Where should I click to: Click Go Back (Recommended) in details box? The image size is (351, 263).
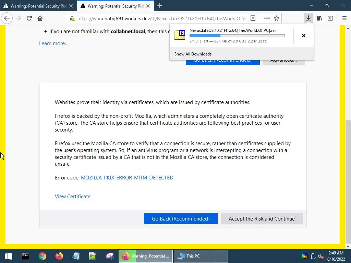tap(181, 218)
